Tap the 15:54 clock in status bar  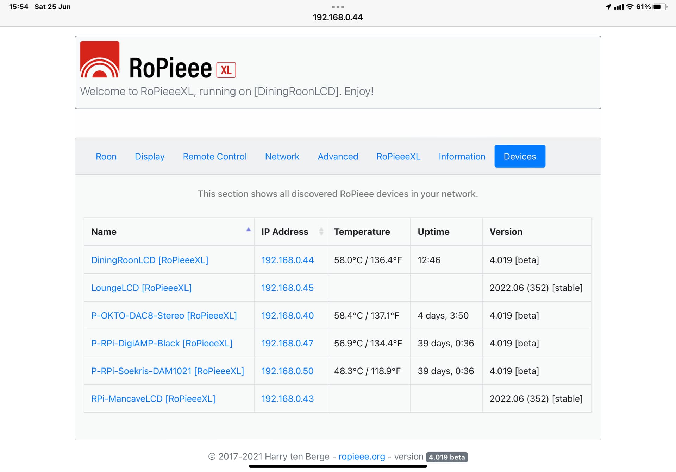point(19,7)
